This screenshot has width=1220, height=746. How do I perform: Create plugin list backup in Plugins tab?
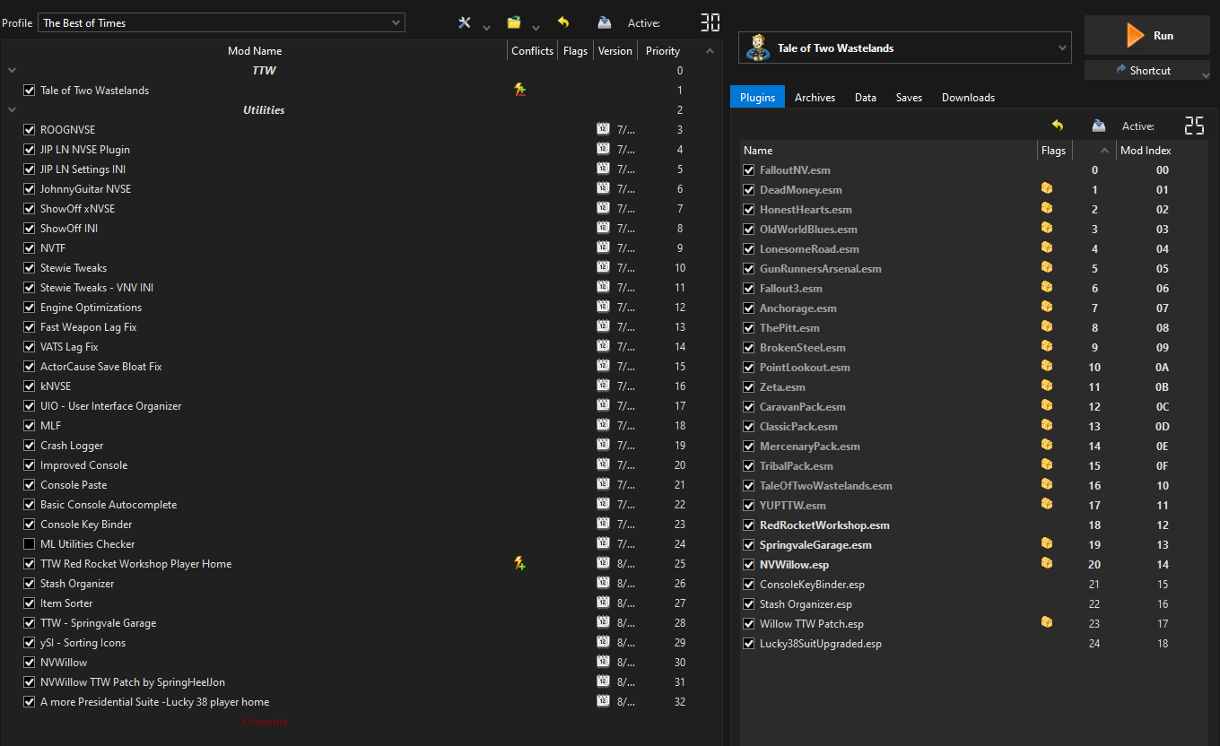1099,126
